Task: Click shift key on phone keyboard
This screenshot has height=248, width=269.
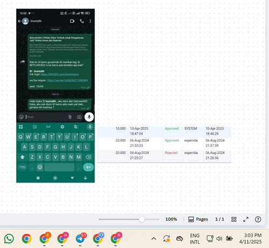Action: [23, 157]
